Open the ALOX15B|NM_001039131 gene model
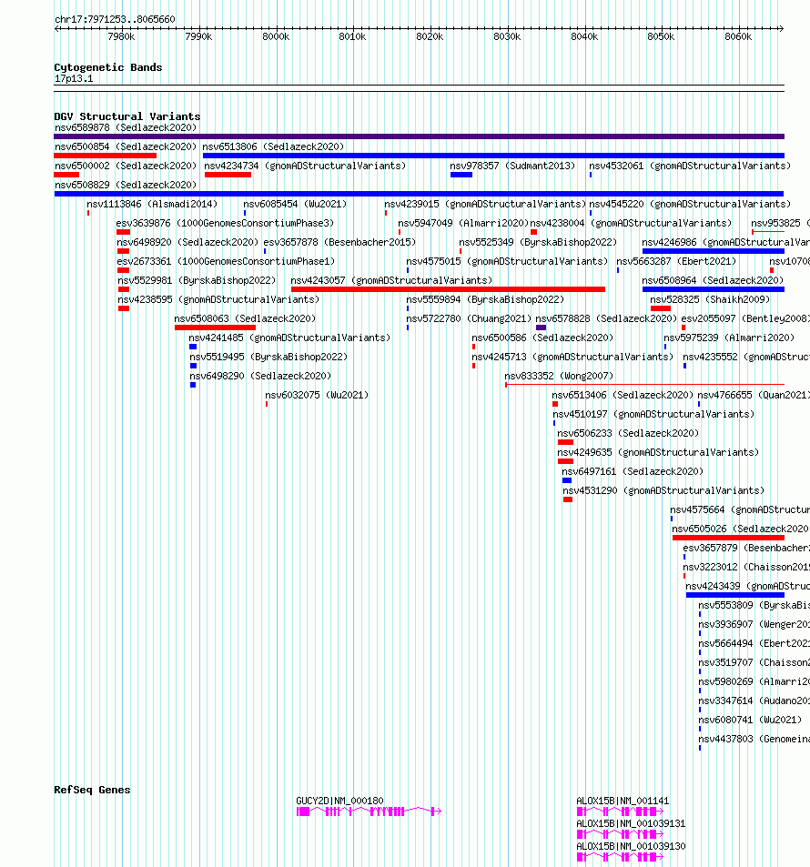This screenshot has width=810, height=867. pos(620,834)
